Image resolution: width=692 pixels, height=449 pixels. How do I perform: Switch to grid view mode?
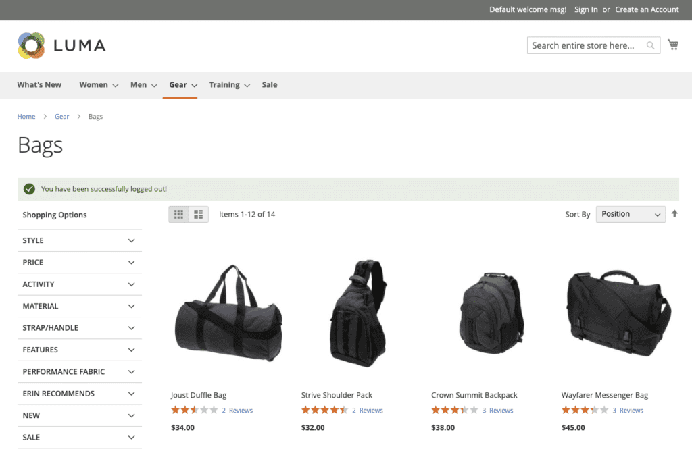pyautogui.click(x=179, y=215)
